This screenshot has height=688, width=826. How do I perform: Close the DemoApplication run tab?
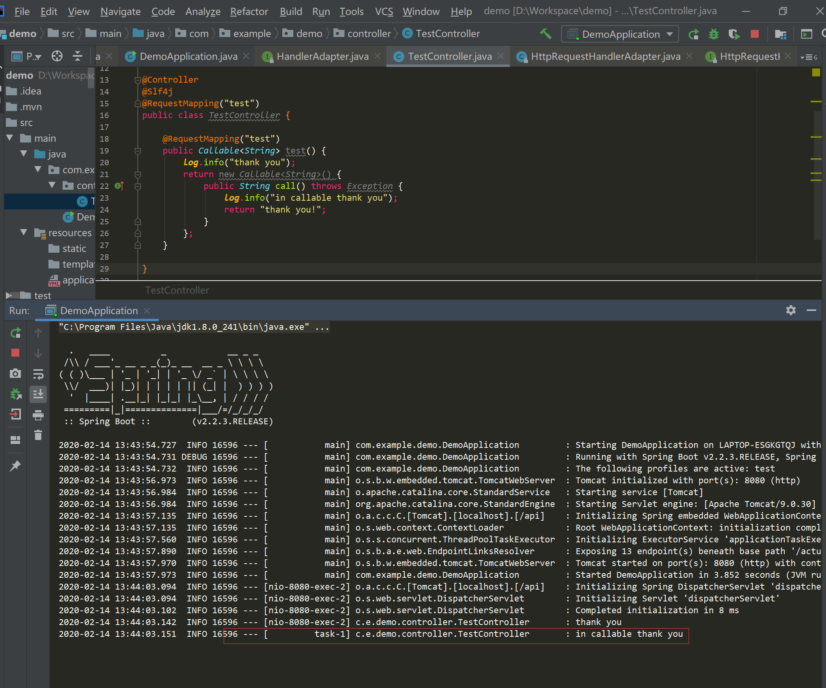pyautogui.click(x=147, y=311)
